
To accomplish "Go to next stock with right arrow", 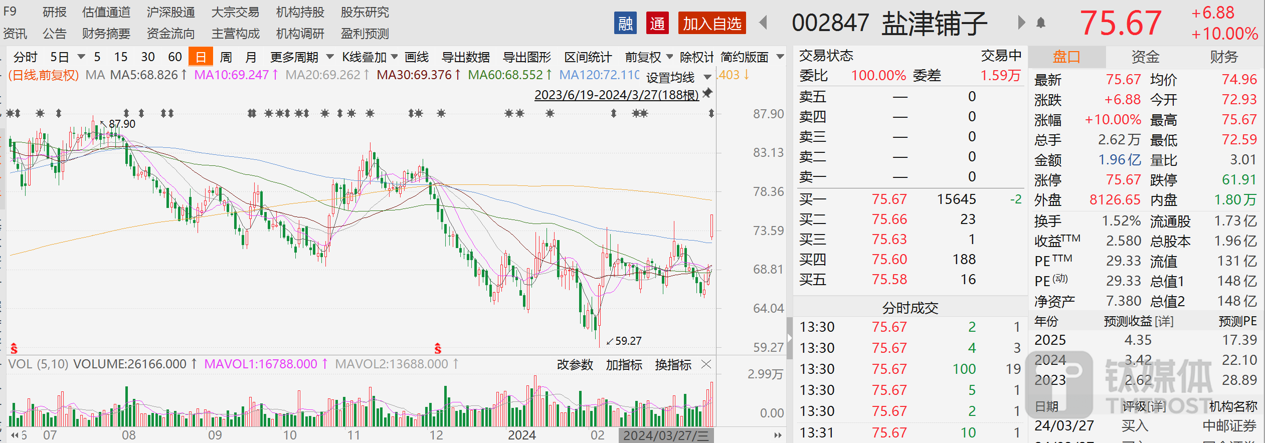I will (x=1021, y=23).
